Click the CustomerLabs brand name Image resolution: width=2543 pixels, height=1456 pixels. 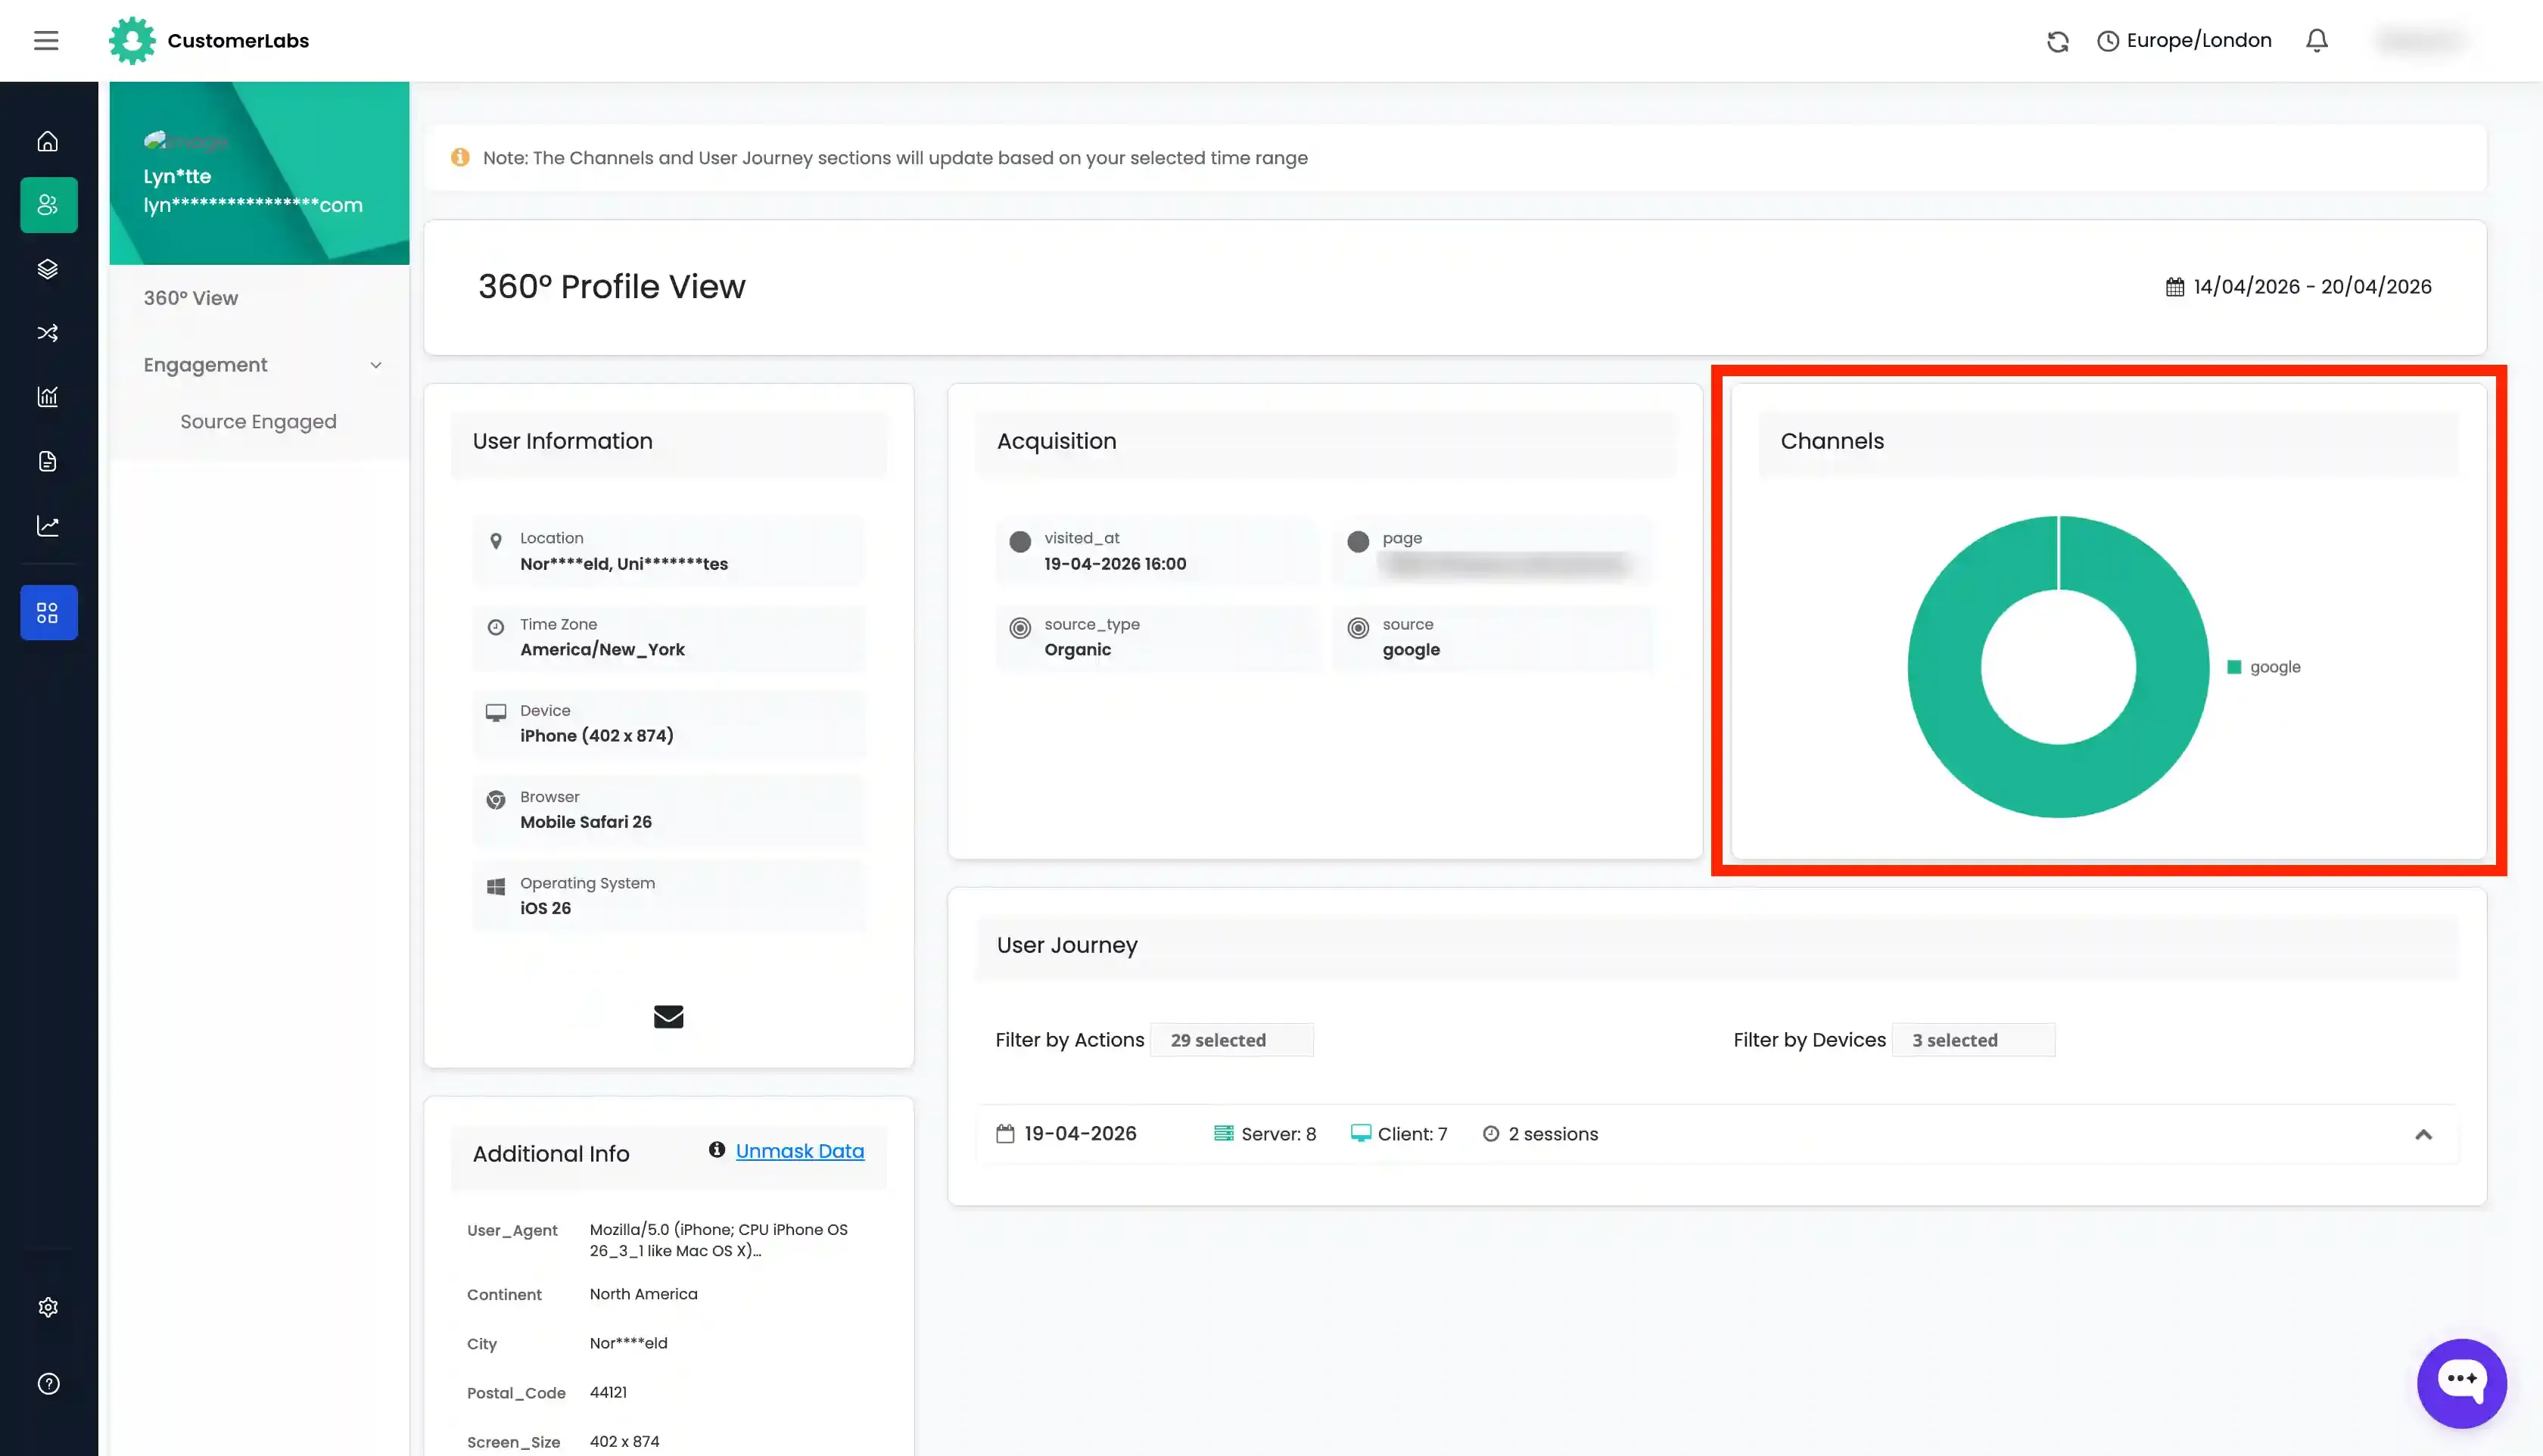click(x=238, y=41)
